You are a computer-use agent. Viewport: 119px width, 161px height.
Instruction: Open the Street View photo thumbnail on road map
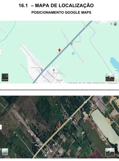coord(110,77)
